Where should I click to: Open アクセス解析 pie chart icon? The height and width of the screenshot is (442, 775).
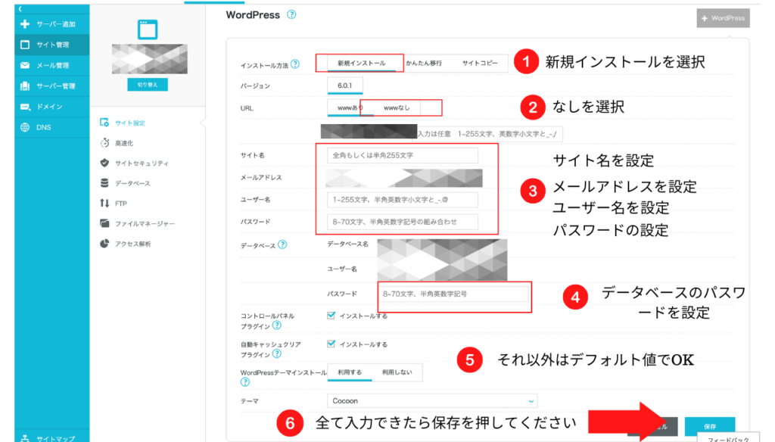coord(104,244)
